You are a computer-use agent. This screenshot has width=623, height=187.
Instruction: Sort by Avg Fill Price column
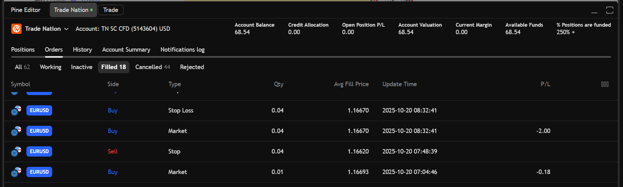(x=351, y=84)
